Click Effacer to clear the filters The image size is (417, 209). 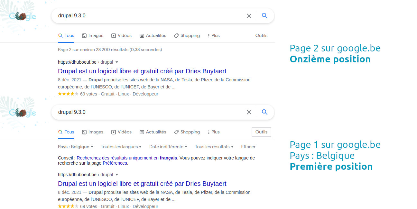(x=248, y=147)
